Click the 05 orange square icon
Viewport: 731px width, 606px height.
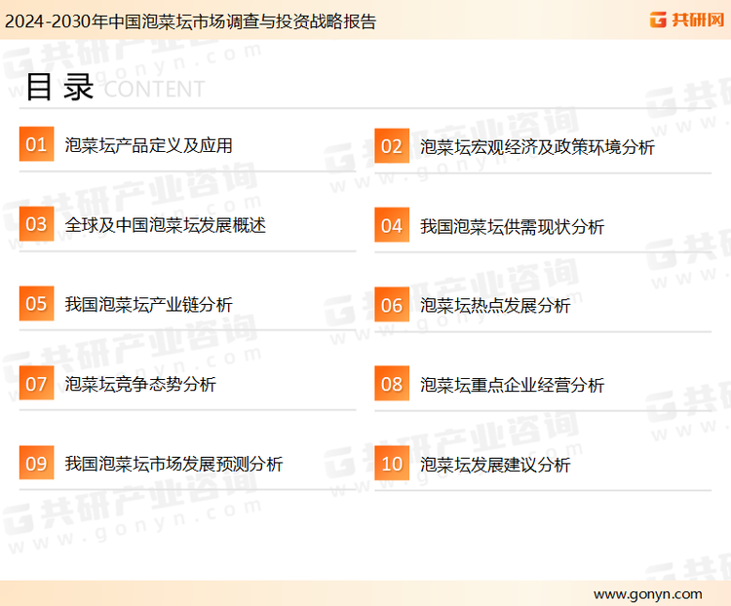(36, 304)
